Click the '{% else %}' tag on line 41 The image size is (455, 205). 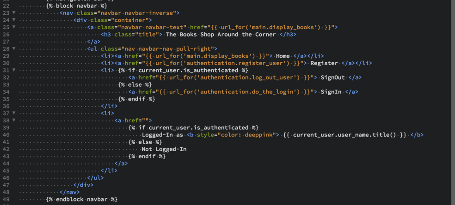[x=145, y=142]
